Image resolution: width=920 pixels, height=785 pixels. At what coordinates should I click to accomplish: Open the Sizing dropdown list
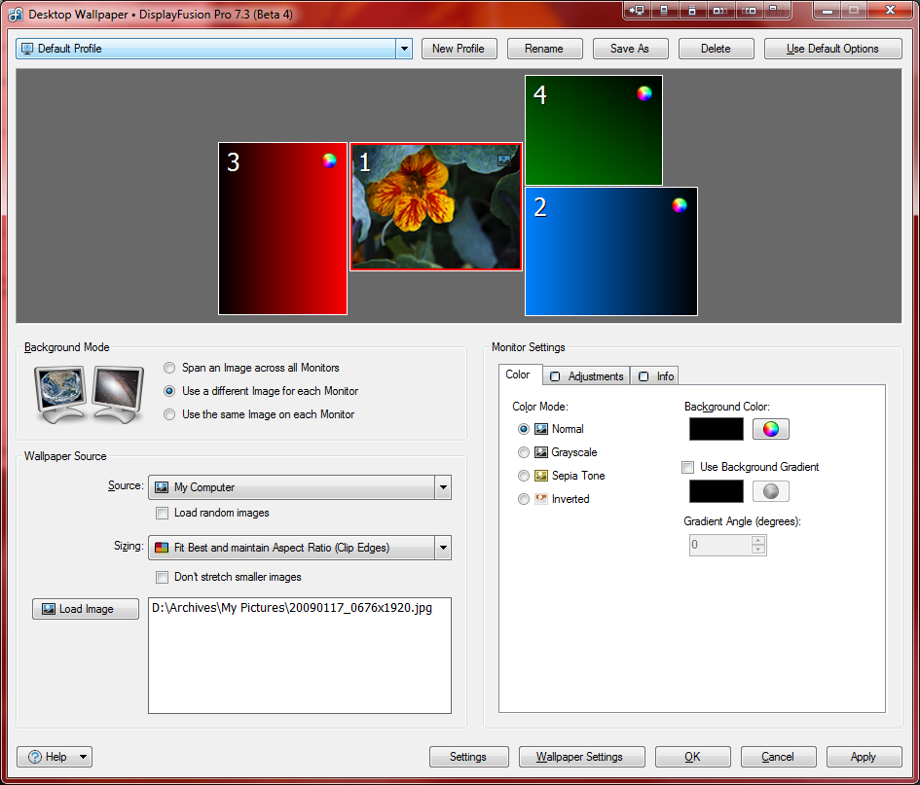(443, 548)
